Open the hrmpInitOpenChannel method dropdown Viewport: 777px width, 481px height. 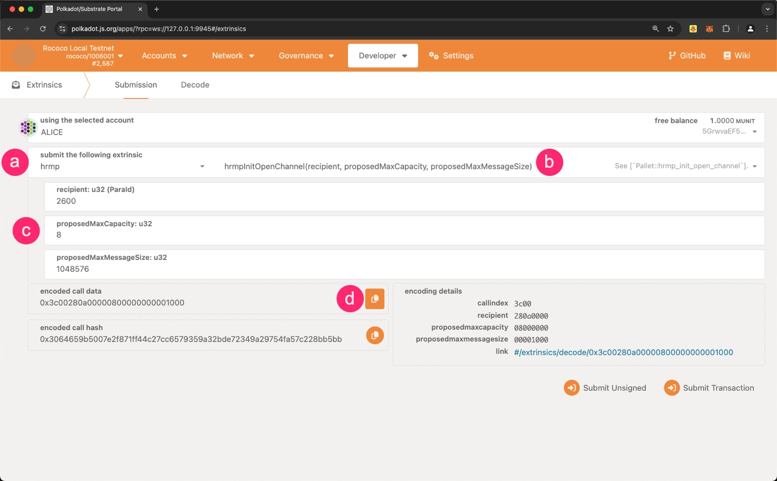(x=754, y=166)
